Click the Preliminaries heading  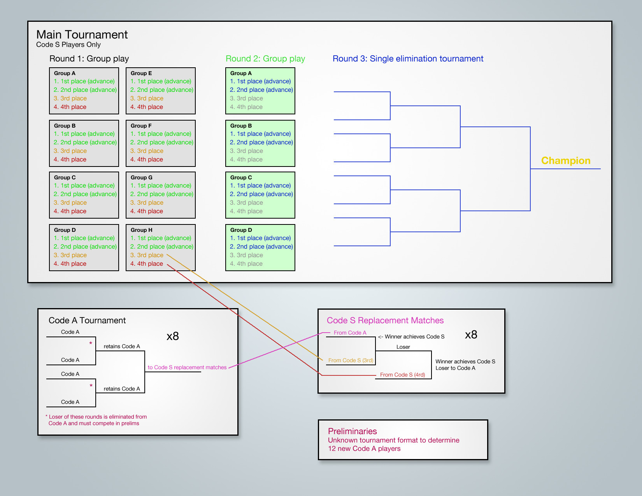(x=352, y=431)
